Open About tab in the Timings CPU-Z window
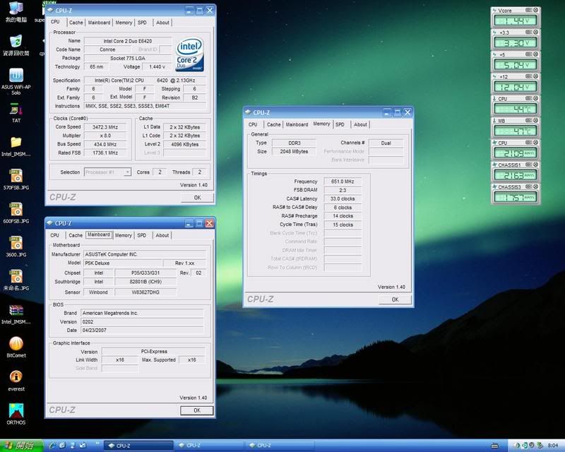 [360, 124]
